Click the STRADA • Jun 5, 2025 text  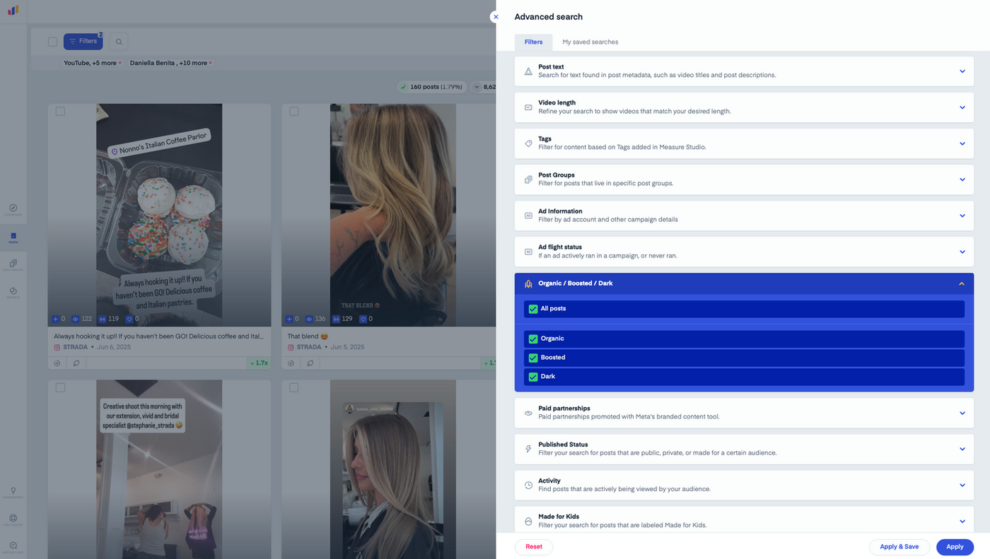[x=330, y=347]
